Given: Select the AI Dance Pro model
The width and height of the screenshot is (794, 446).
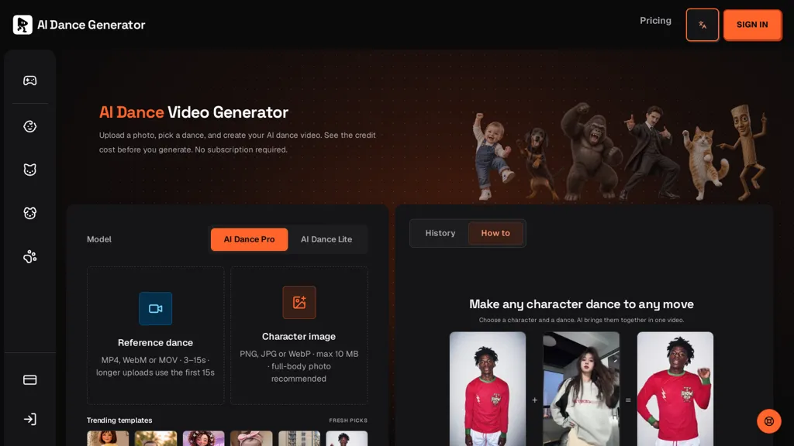Looking at the screenshot, I should 249,239.
